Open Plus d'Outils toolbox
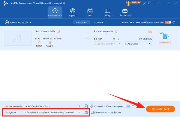Image resolution: width=180 pixels, height=117 pixels. click(x=125, y=12)
